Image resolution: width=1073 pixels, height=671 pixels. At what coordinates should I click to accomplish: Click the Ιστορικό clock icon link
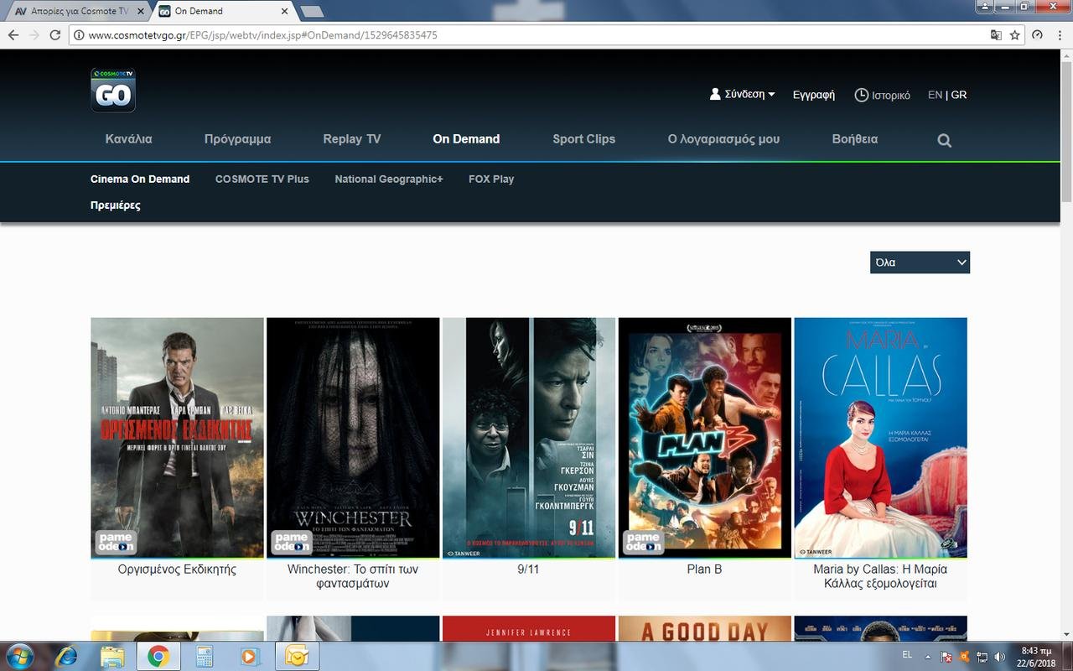882,95
